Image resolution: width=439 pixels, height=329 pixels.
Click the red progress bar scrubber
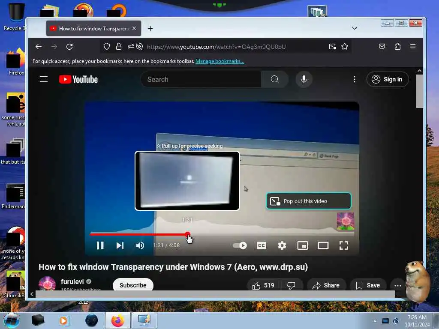tap(188, 234)
